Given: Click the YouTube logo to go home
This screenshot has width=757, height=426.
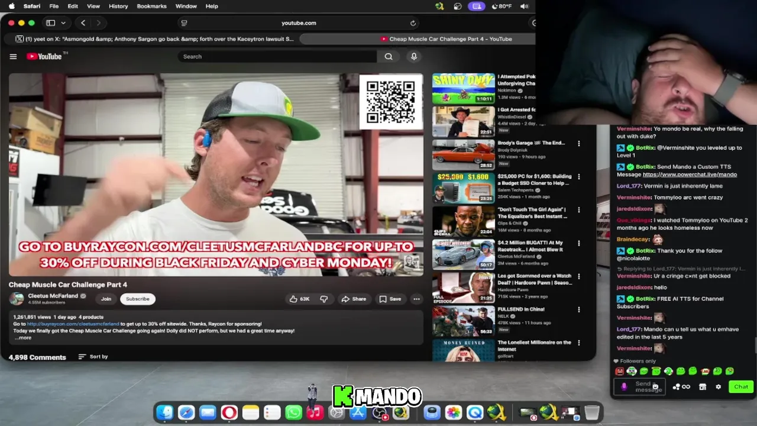Looking at the screenshot, I should (44, 57).
